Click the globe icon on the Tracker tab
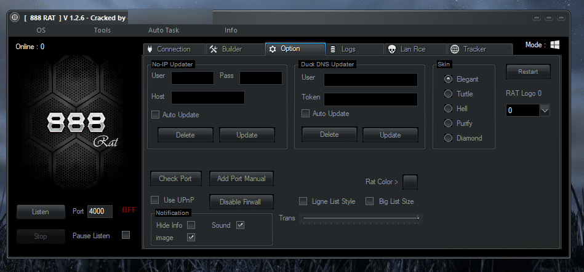 454,49
